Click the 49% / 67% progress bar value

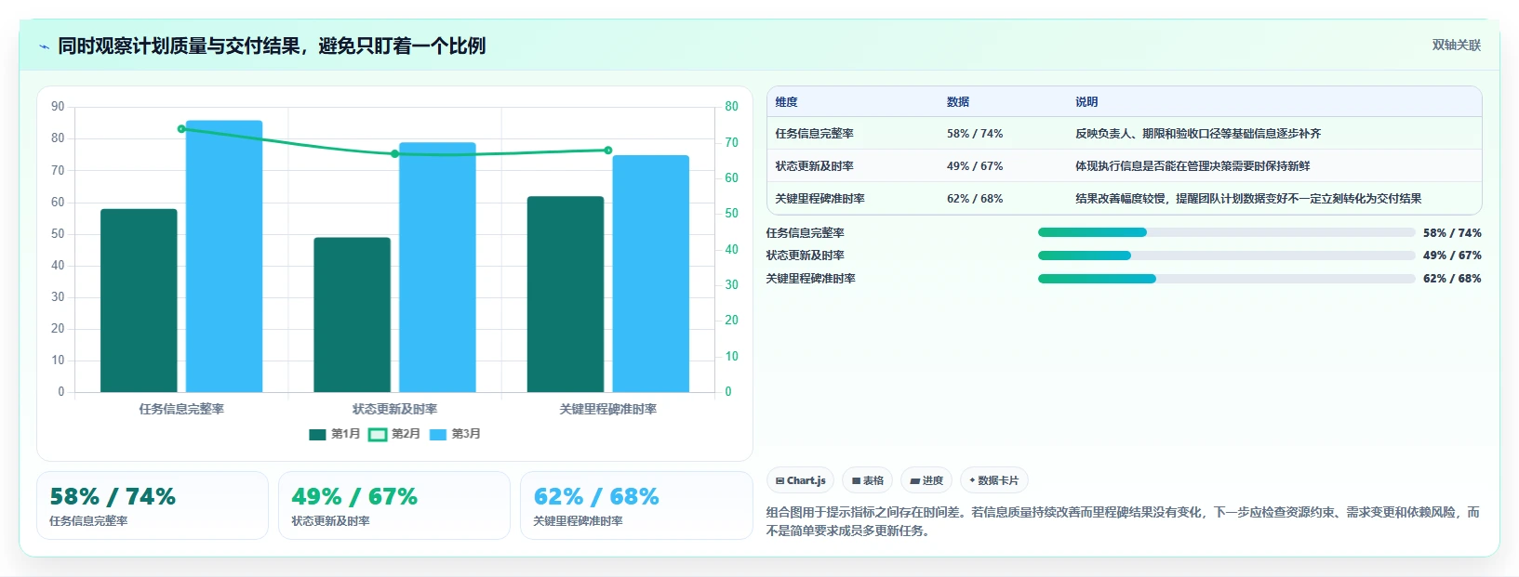(1452, 256)
